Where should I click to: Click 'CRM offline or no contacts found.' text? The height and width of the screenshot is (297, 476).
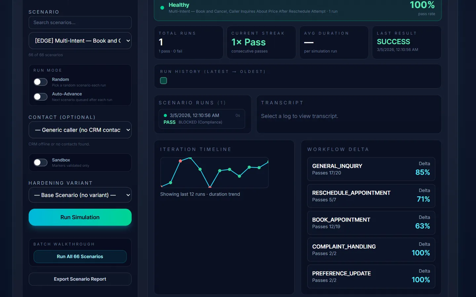pyautogui.click(x=59, y=144)
